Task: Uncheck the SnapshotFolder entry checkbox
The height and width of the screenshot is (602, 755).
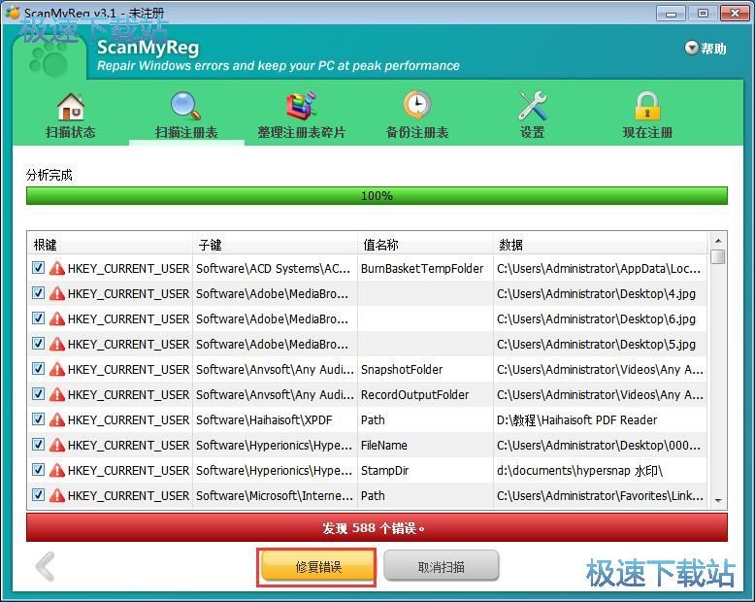Action: point(38,368)
